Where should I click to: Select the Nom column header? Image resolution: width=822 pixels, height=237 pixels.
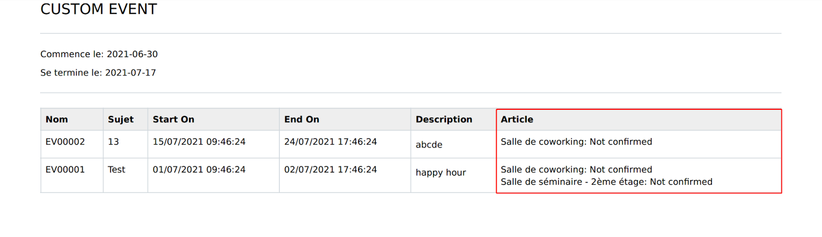[57, 119]
